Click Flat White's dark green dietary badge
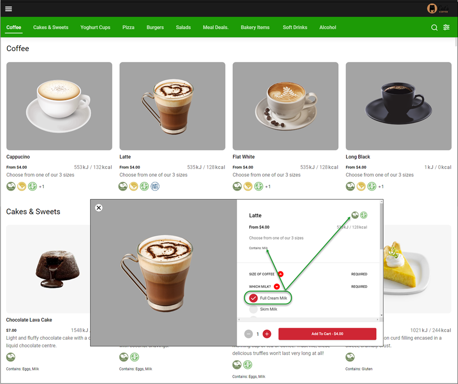The width and height of the screenshot is (458, 384). pos(237,186)
